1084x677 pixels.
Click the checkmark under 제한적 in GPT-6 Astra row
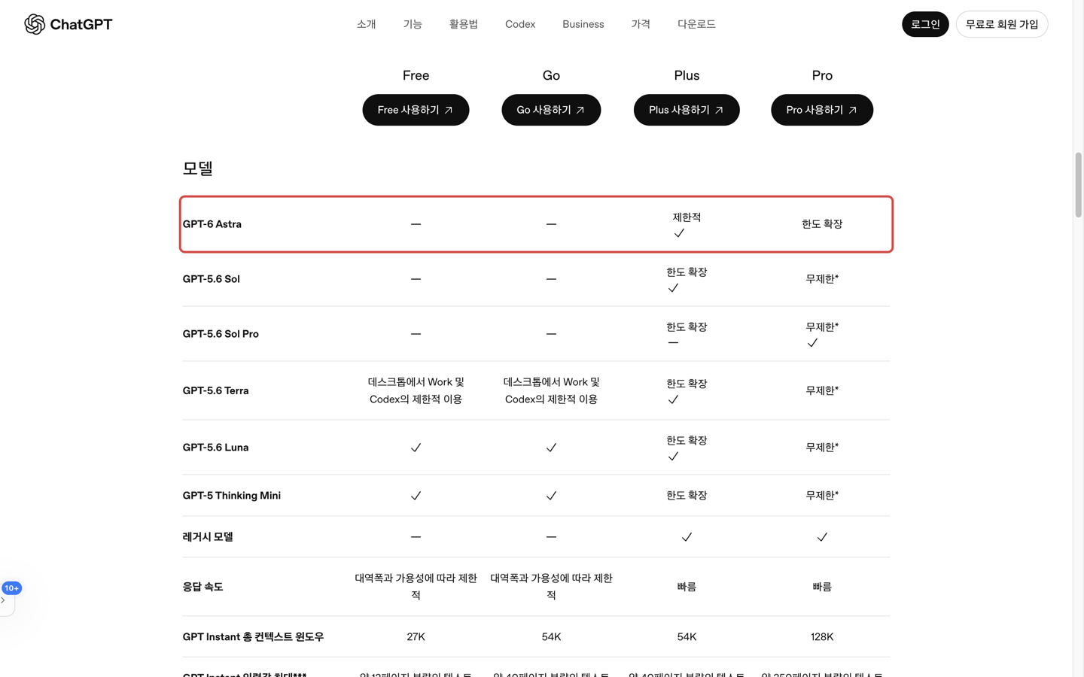679,233
